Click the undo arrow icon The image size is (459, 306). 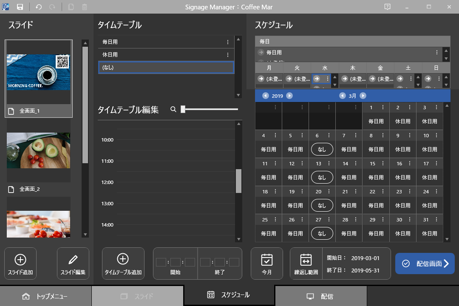click(39, 7)
